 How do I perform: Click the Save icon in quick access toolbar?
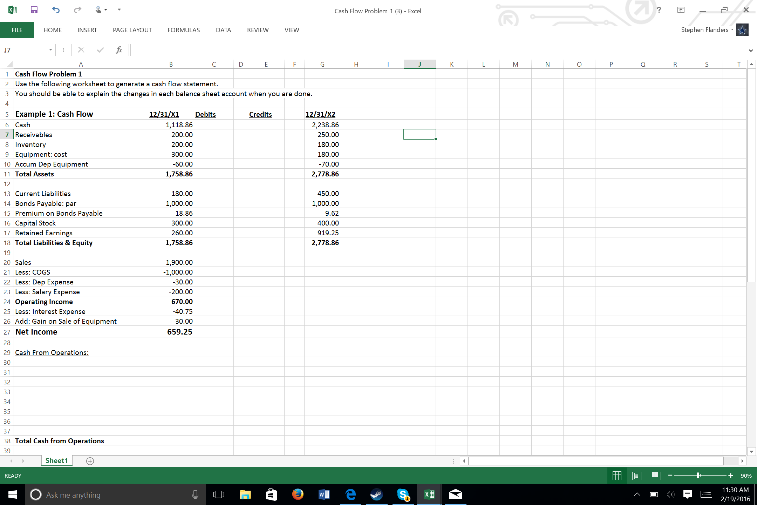tap(34, 10)
